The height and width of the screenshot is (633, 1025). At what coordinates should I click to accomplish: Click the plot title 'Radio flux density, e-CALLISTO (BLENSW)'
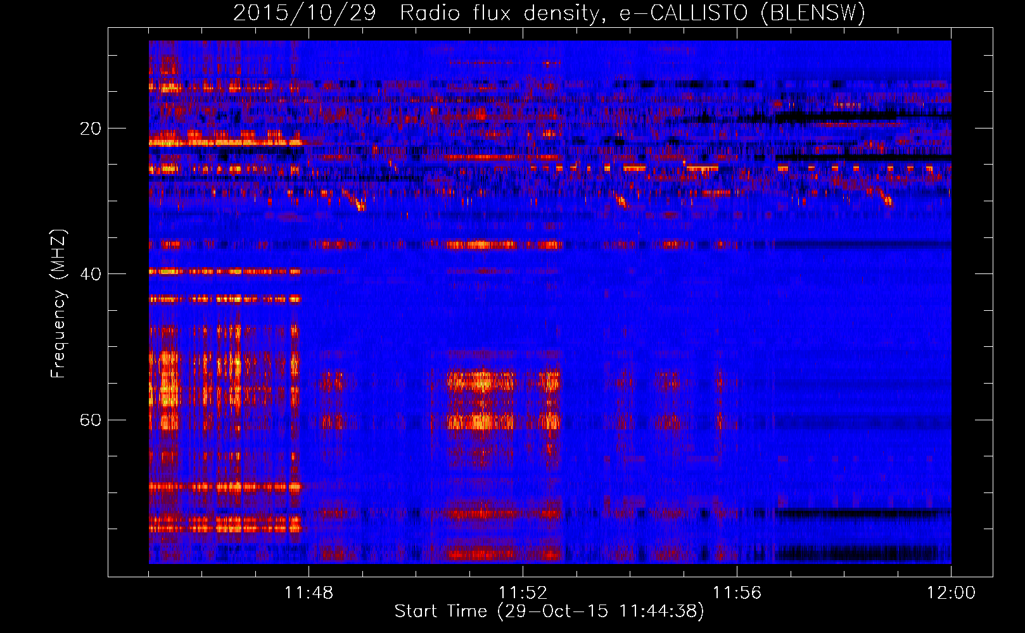(632, 13)
